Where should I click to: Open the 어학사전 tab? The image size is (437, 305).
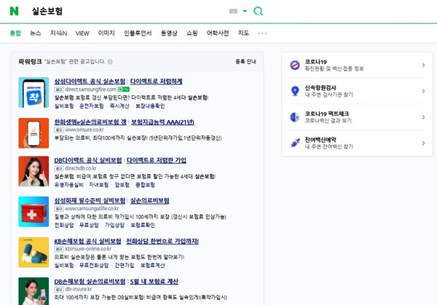218,33
